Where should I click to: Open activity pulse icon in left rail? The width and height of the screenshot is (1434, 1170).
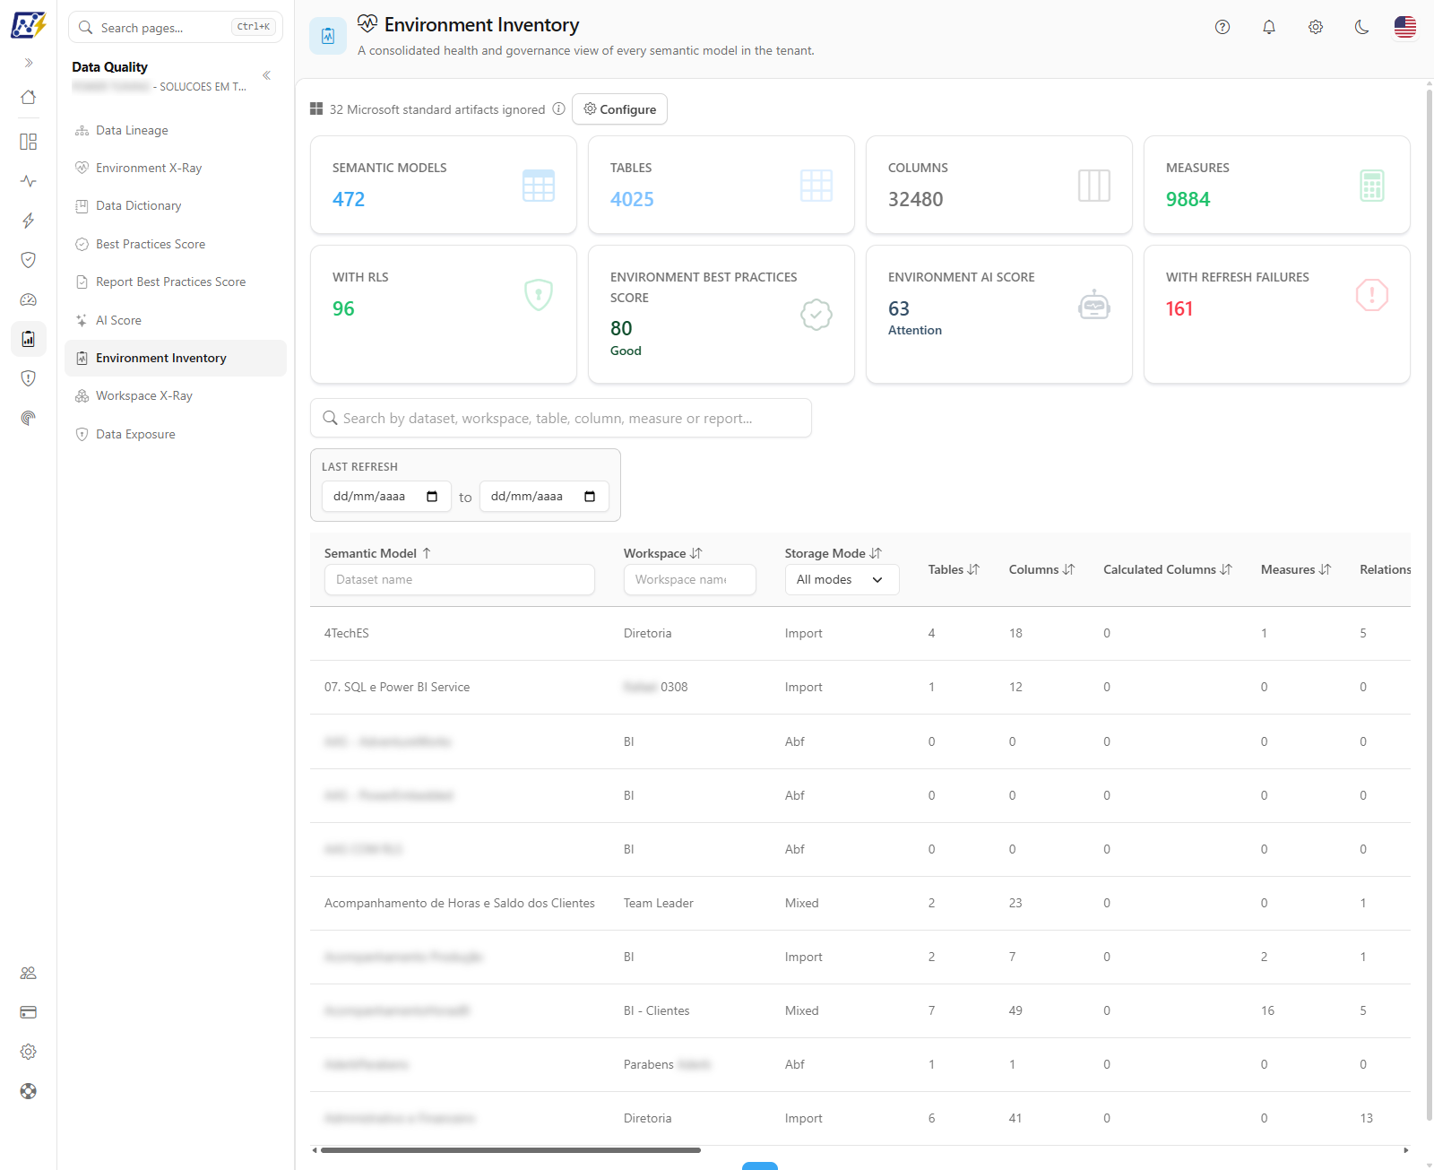click(29, 181)
